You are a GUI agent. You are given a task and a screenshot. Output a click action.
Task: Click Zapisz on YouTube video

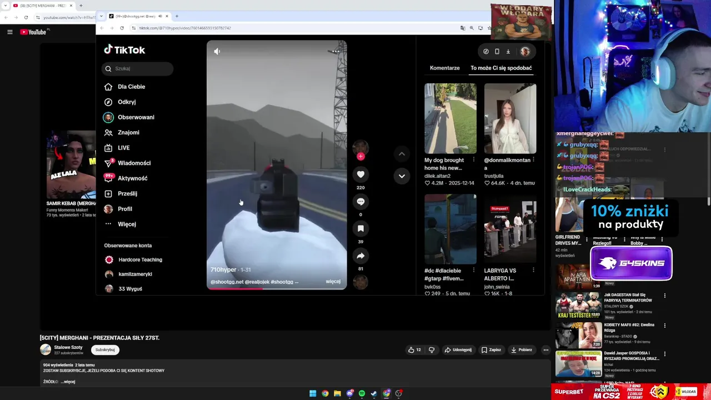click(x=491, y=350)
